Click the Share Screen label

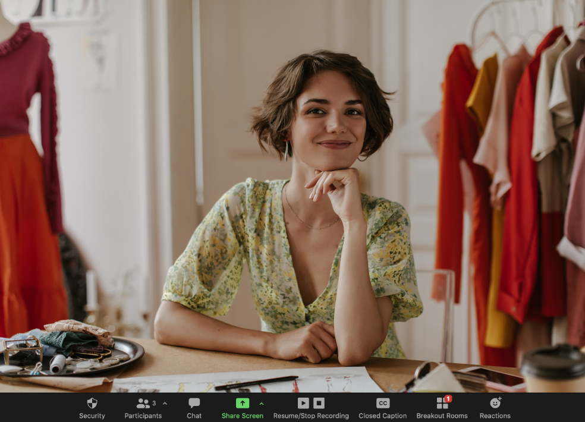[243, 415]
